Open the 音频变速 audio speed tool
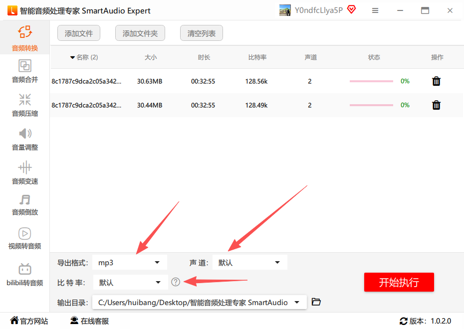 tap(25, 172)
